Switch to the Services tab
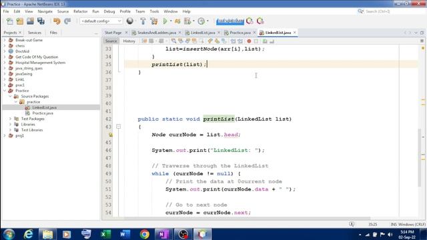The width and height of the screenshot is (427, 240). click(x=35, y=33)
